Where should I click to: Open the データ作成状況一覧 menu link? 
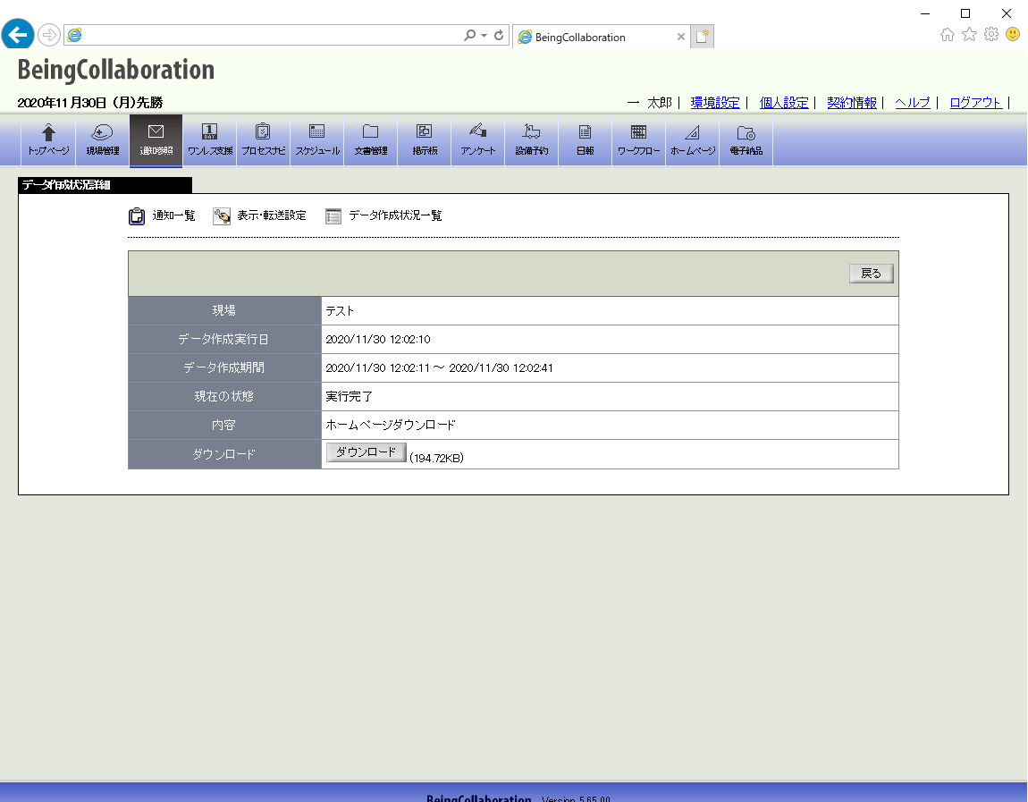click(x=395, y=215)
